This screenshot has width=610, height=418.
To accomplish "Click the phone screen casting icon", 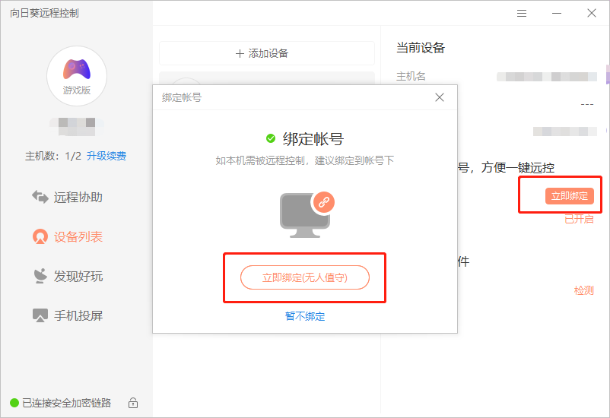I will [x=40, y=315].
